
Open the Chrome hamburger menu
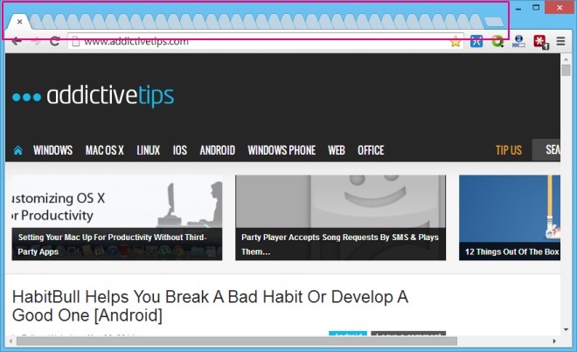click(560, 41)
